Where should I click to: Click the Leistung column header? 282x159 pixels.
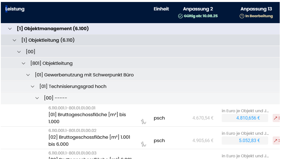pos(15,9)
